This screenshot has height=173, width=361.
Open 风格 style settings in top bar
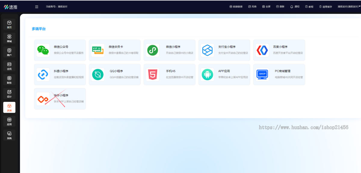coord(252,7)
